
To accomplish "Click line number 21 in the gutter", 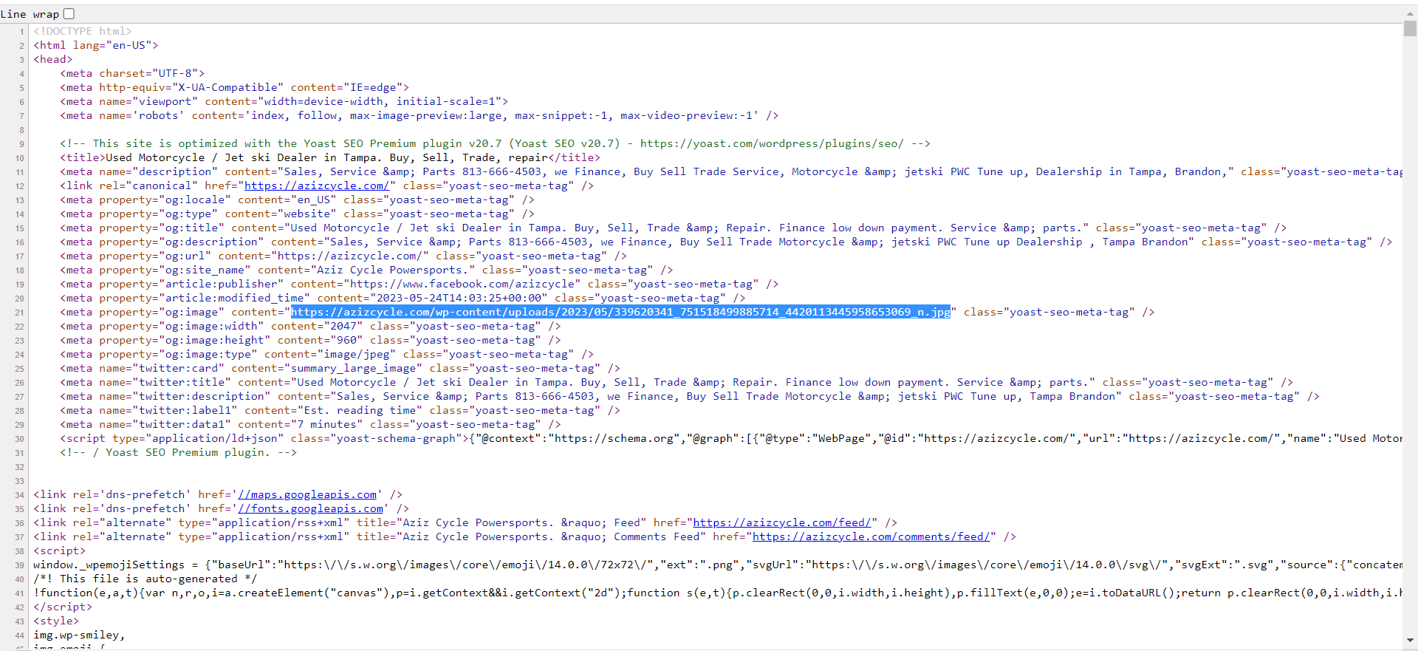I will point(19,313).
